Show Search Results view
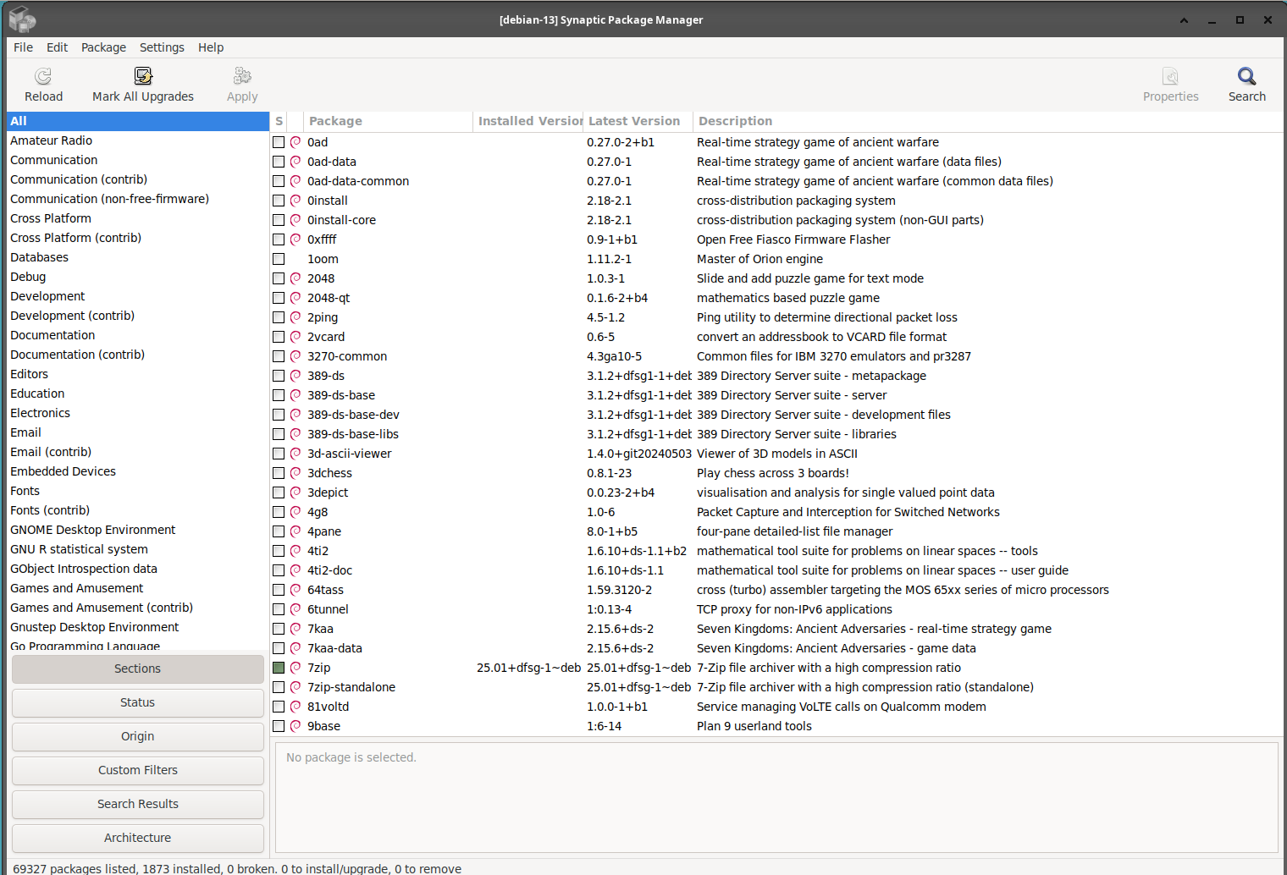This screenshot has width=1287, height=875. pyautogui.click(x=138, y=804)
